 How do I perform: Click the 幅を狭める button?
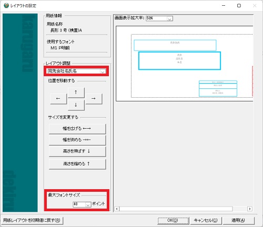coord(77,140)
